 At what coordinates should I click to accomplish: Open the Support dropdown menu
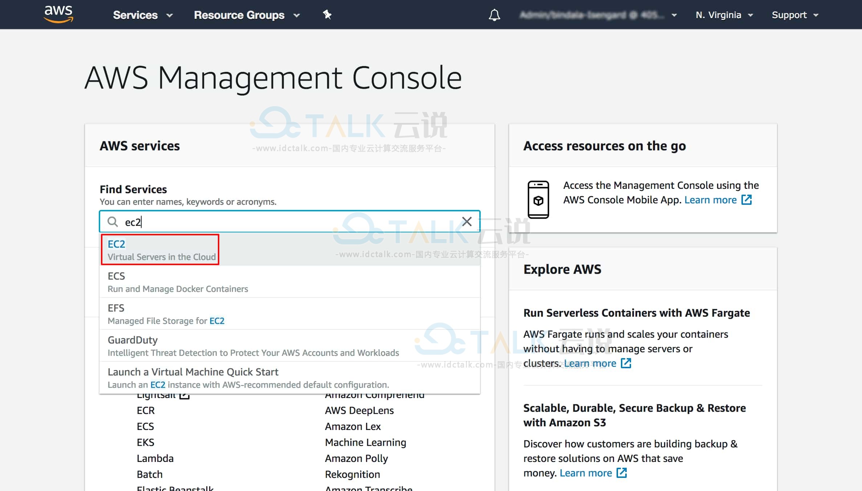point(795,15)
